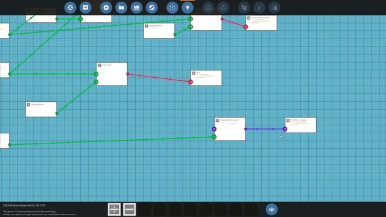
Task: Open the Steam Workshop button
Action: 151,8
